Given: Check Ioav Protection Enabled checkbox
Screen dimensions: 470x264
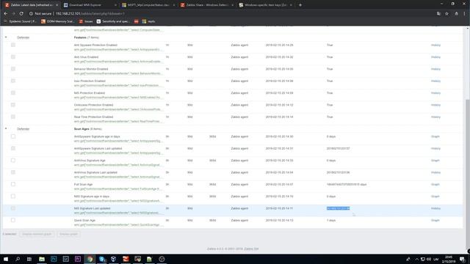Looking at the screenshot, I should [13, 81].
